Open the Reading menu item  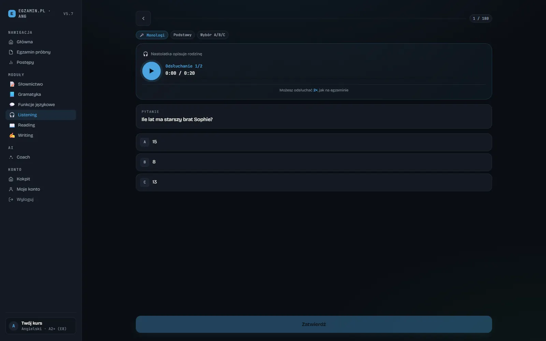pos(41,125)
